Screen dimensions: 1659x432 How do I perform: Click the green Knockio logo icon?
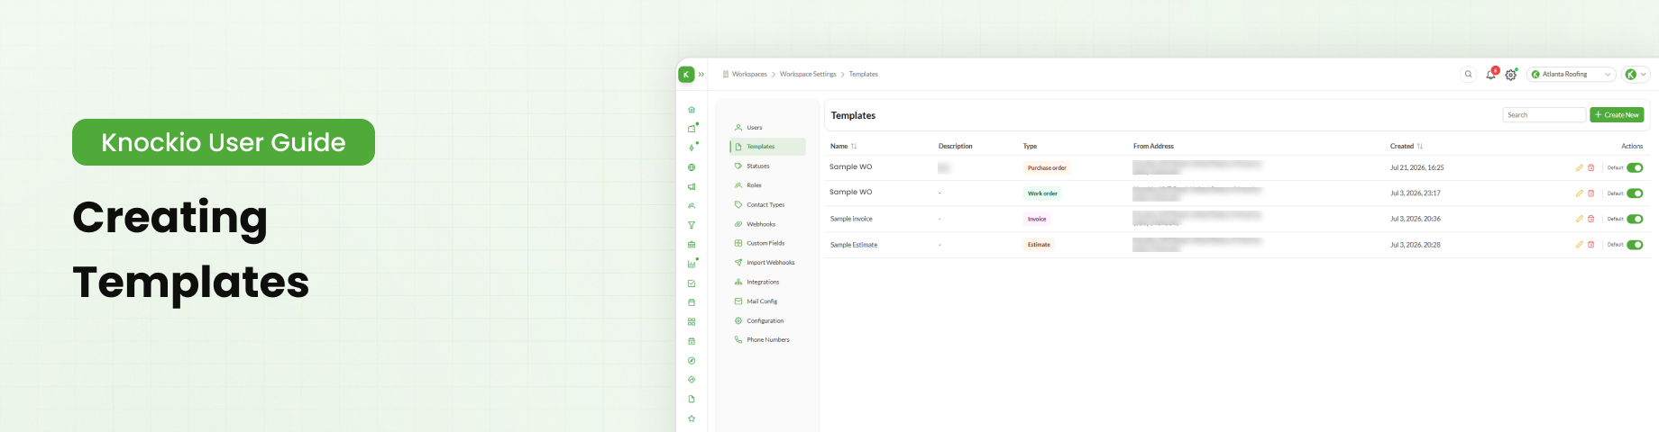tap(686, 75)
